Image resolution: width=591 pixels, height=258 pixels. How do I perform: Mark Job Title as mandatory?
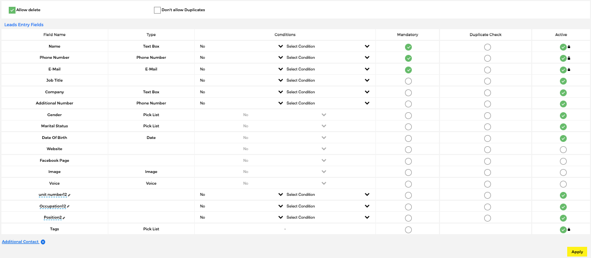click(408, 81)
